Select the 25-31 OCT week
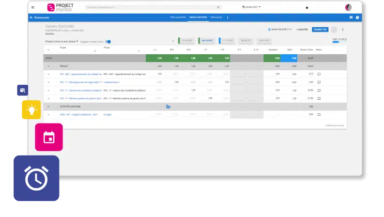The height and width of the screenshot is (217, 384). [x=264, y=41]
